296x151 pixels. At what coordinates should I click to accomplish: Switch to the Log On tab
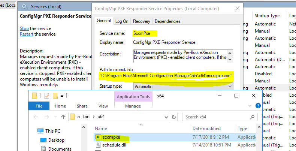(x=122, y=21)
